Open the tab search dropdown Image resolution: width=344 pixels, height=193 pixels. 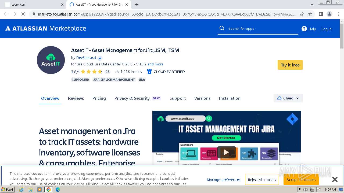pos(312,5)
